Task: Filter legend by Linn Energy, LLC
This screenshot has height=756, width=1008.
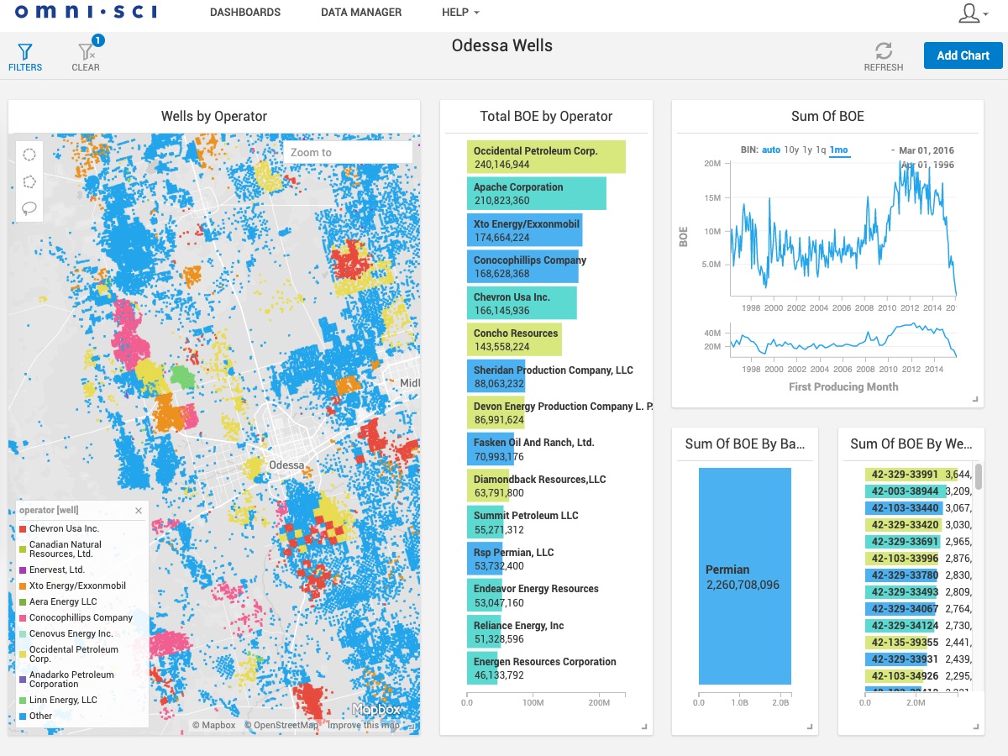Action: click(x=58, y=700)
